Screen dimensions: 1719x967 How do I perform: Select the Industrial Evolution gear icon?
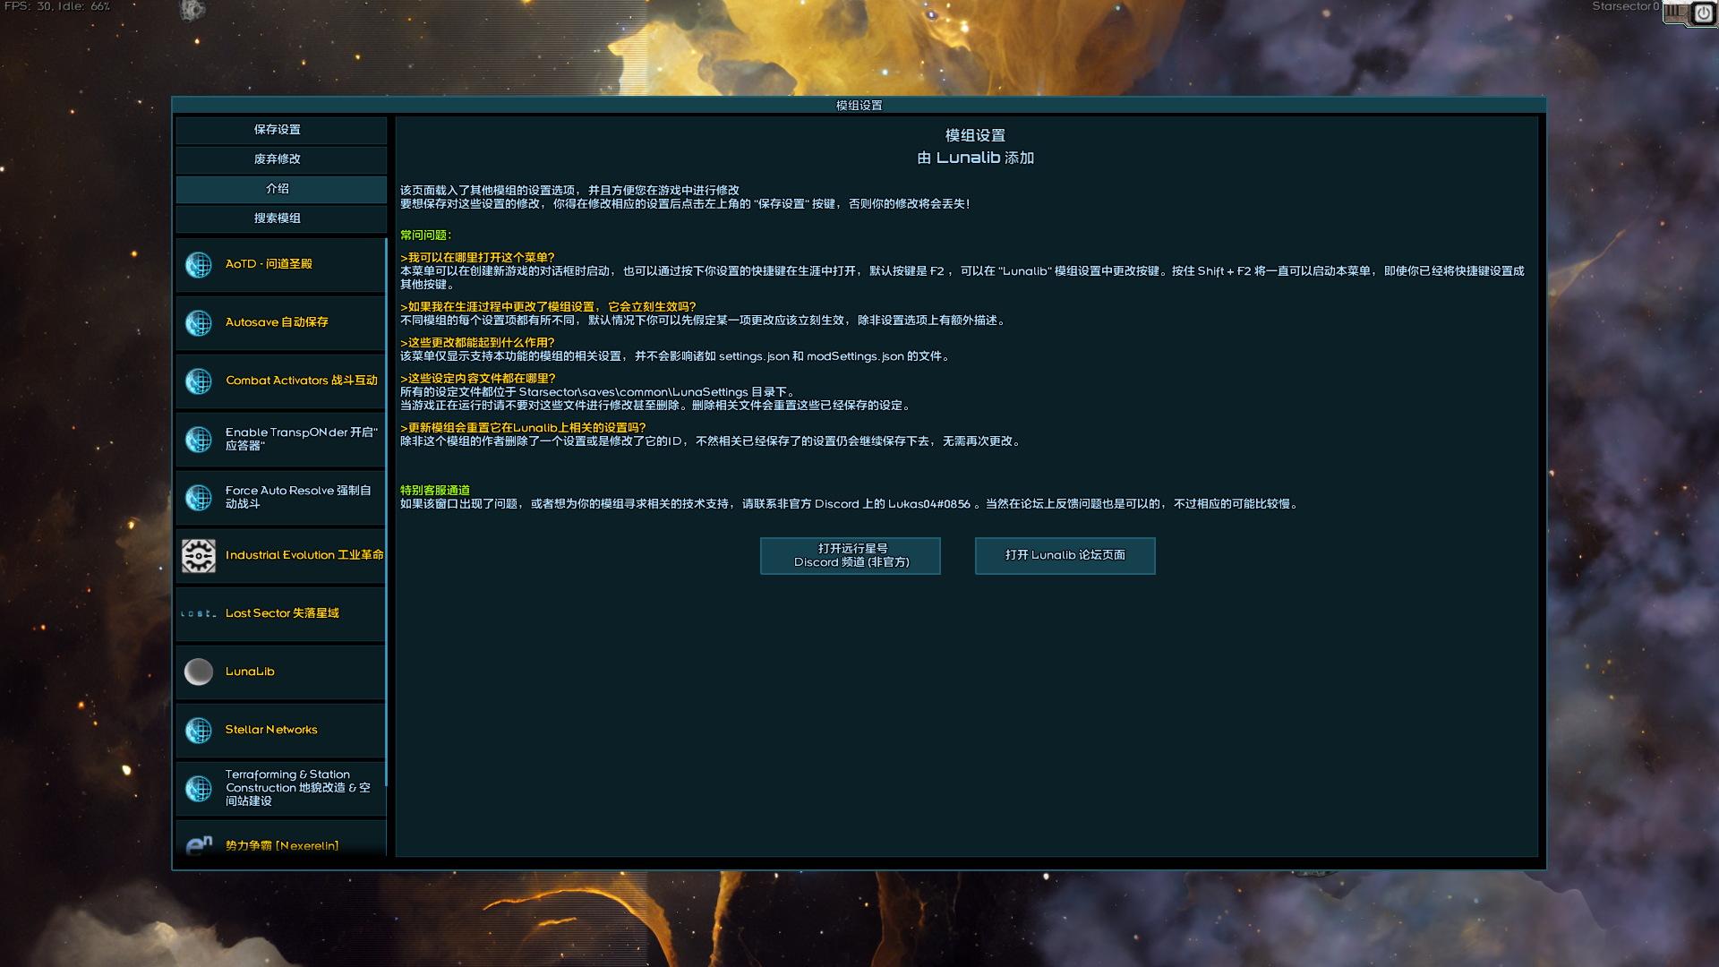[198, 555]
